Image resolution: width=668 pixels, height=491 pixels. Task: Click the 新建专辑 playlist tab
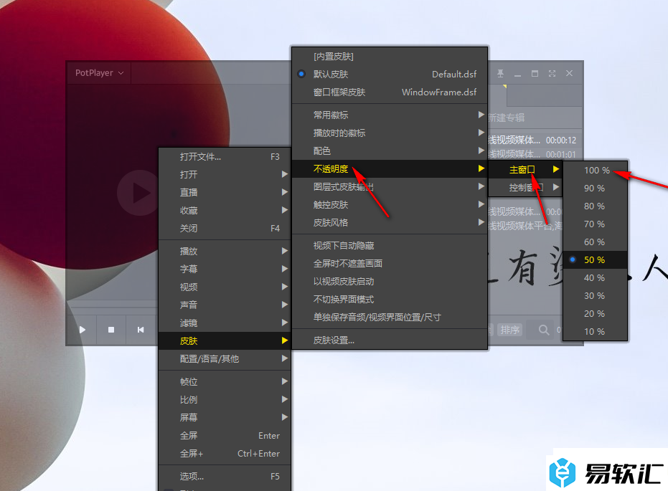coord(507,118)
